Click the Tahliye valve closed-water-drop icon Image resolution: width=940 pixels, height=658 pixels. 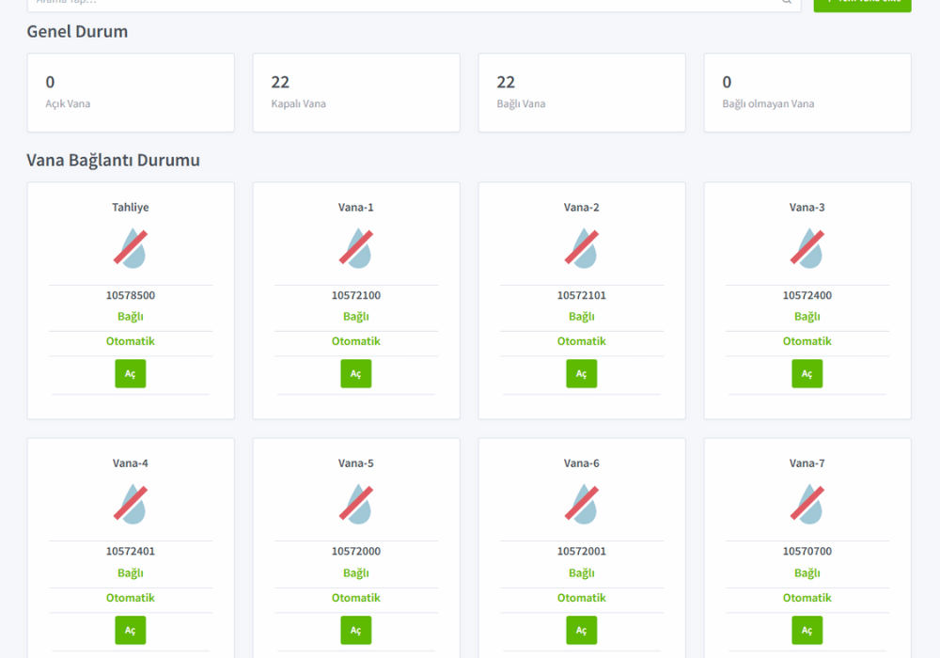(131, 247)
